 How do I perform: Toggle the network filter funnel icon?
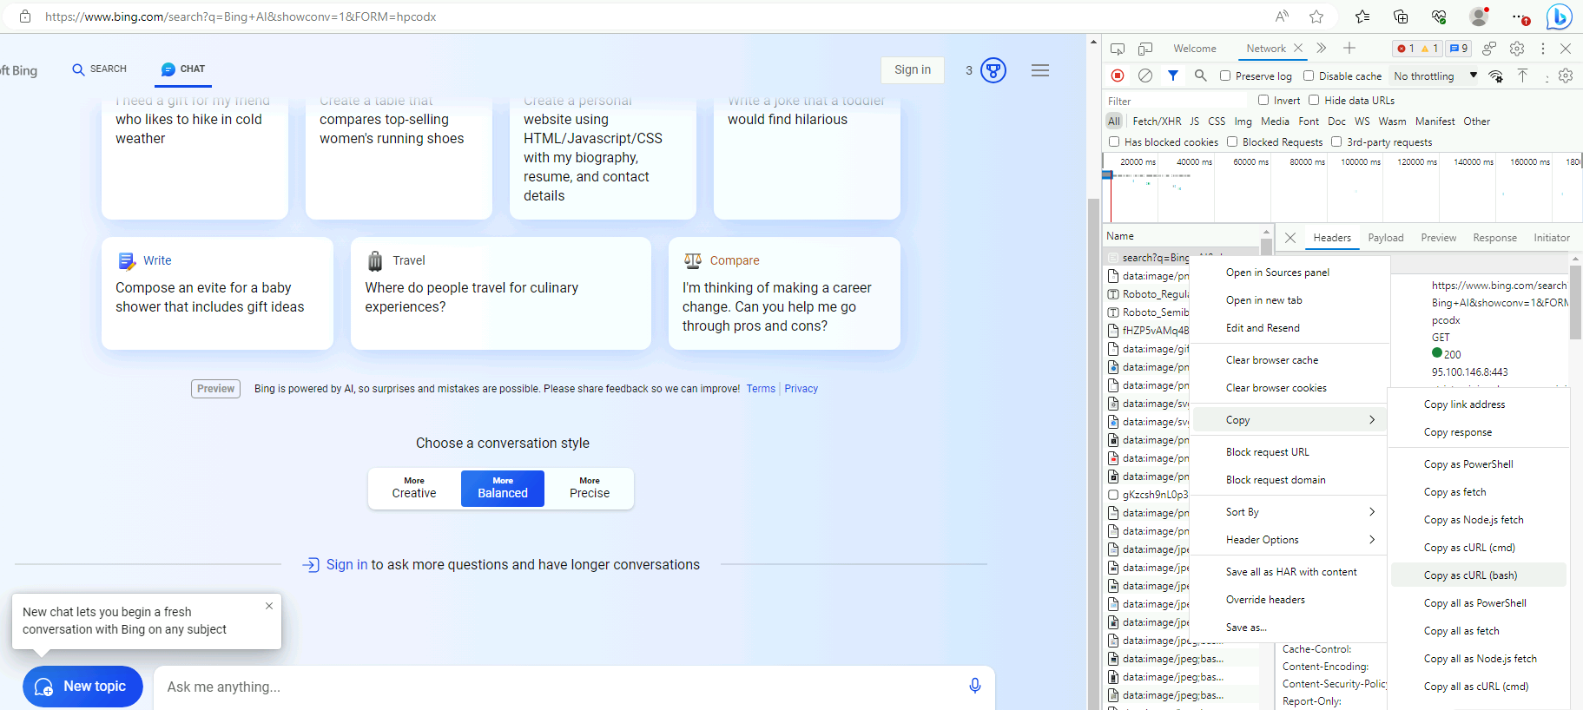pos(1173,76)
